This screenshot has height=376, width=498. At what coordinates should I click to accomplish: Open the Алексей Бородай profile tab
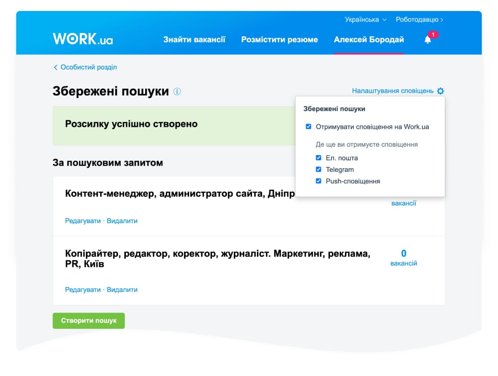[369, 40]
